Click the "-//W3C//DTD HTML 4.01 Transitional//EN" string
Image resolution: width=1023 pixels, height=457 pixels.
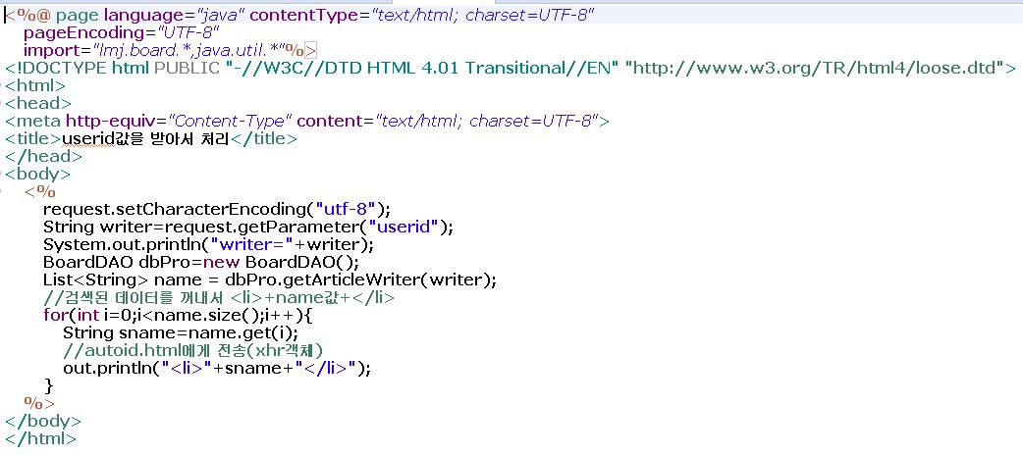coord(421,67)
